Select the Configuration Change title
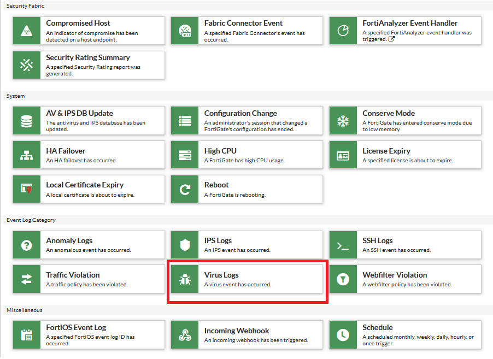This screenshot has width=493, height=359. tap(240, 113)
